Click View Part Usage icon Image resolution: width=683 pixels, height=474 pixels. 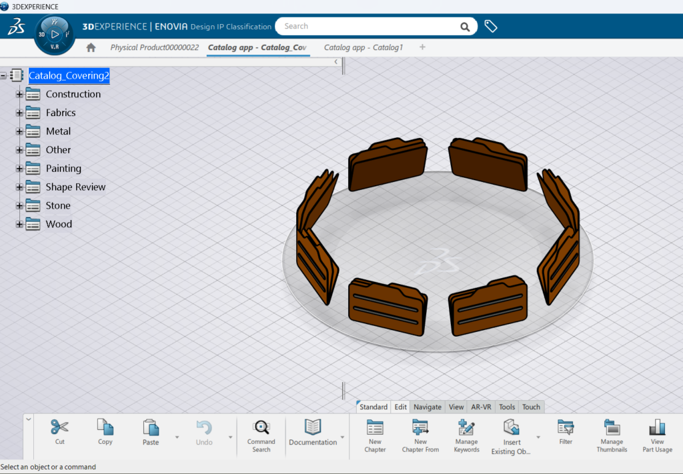click(x=657, y=427)
